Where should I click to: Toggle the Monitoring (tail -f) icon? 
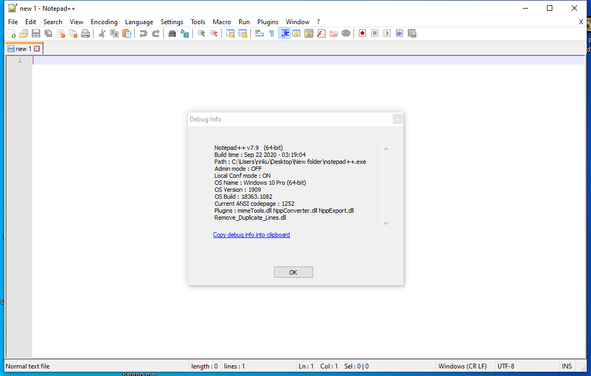(x=346, y=33)
